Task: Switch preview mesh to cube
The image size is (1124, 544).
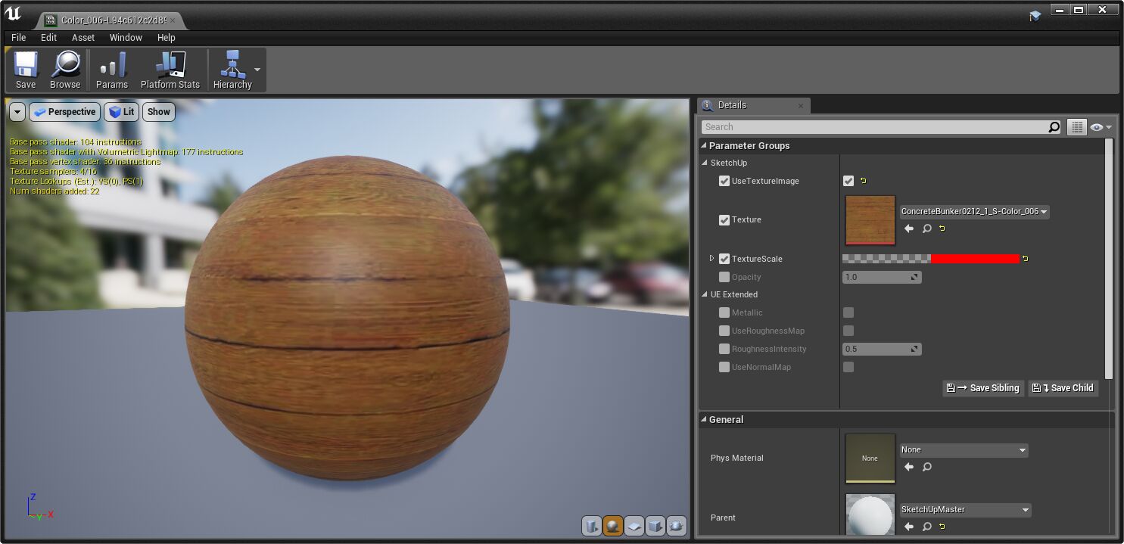Action: point(653,525)
